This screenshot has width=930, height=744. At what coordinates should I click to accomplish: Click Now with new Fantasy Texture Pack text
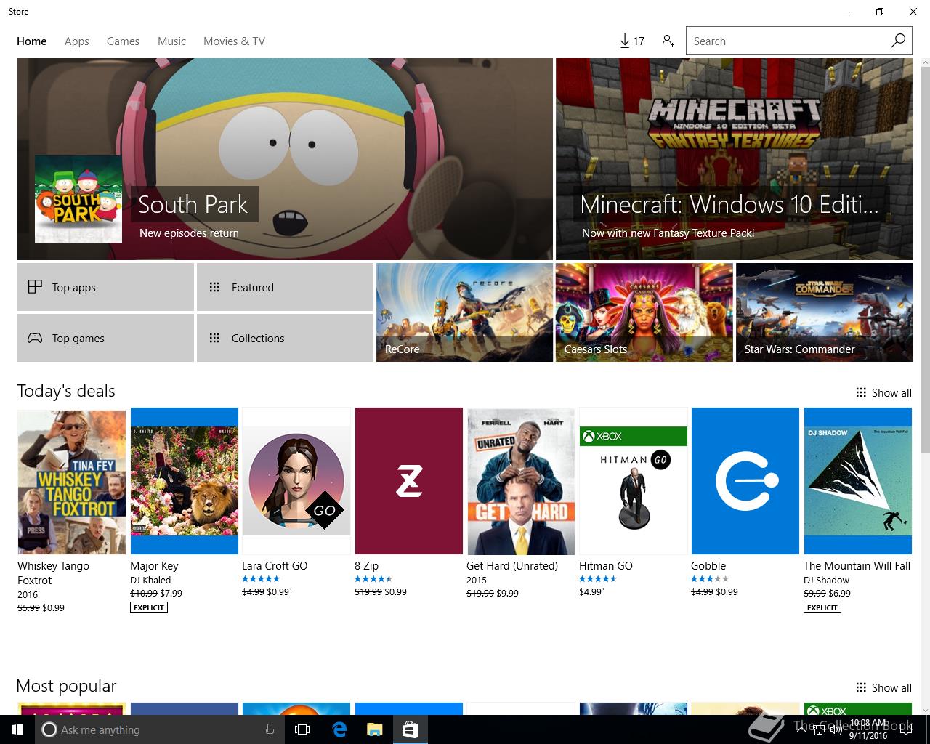pos(668,233)
